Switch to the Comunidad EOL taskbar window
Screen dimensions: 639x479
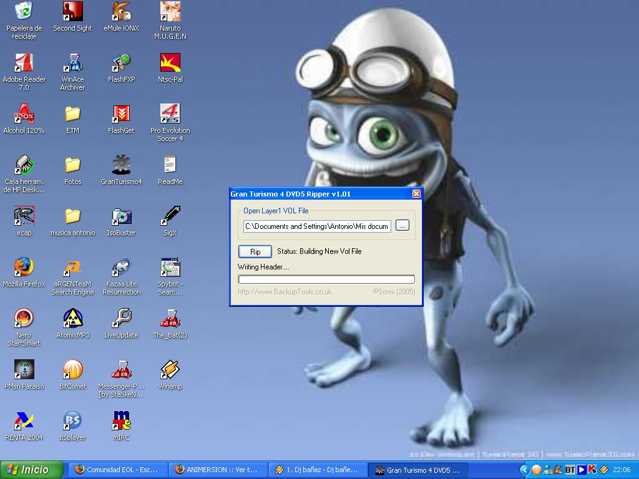click(120, 470)
